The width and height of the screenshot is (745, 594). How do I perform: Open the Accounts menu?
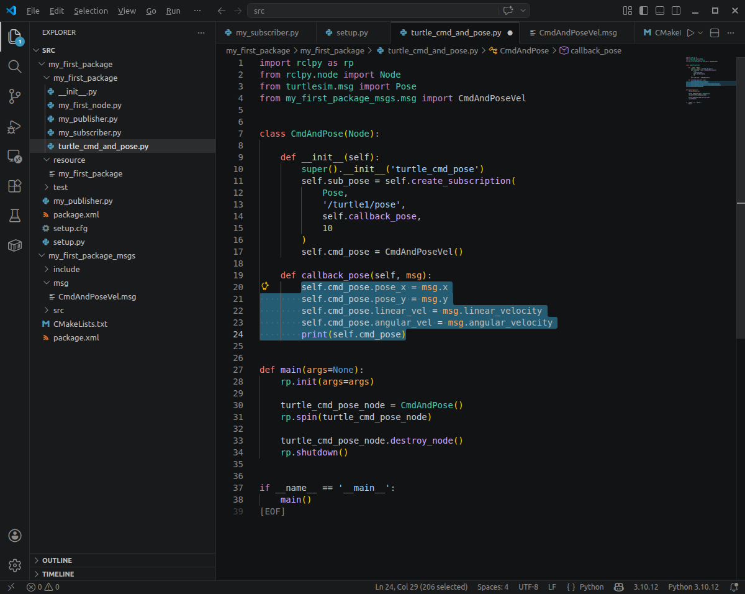pos(15,536)
